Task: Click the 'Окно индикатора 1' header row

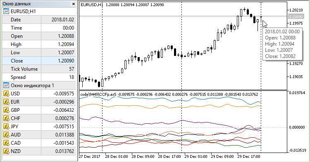Action: coord(39,86)
